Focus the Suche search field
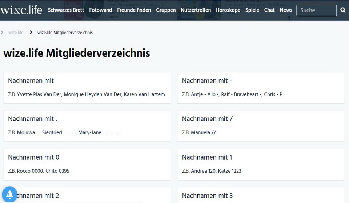The height and width of the screenshot is (203, 349). [x=316, y=10]
